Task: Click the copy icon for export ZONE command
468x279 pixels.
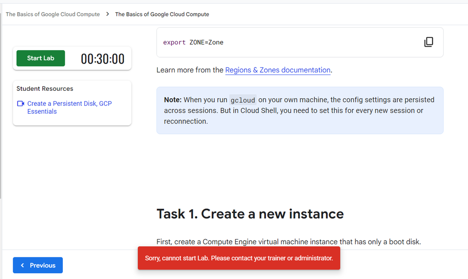Action: (x=429, y=42)
